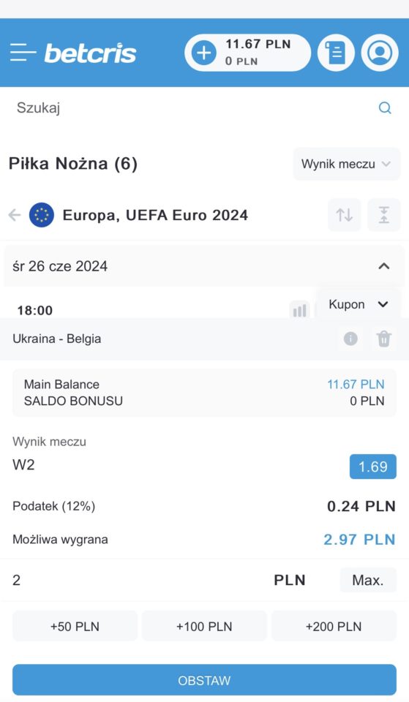
Task: Click the collapse all events icon
Action: [384, 215]
